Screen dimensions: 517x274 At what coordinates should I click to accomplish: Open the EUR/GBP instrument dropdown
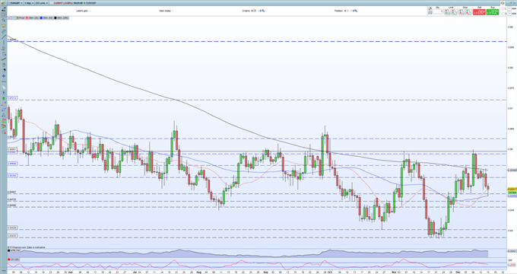(x=16, y=3)
